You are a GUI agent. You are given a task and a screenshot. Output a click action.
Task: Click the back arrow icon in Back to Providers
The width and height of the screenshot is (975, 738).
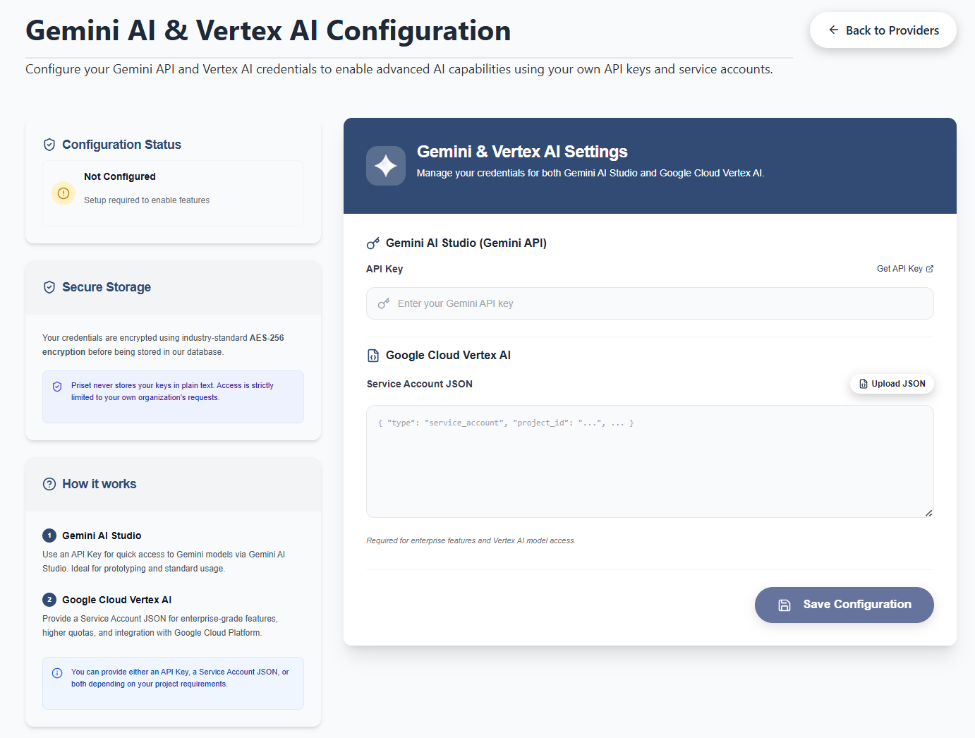pos(834,30)
